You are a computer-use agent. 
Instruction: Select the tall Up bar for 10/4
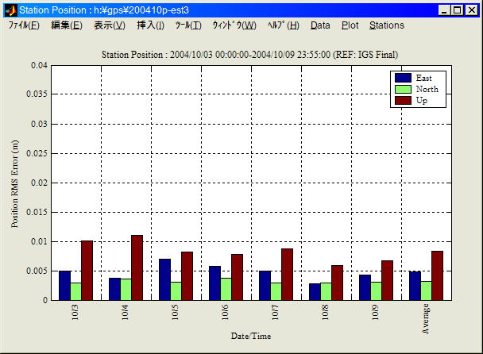pos(137,267)
